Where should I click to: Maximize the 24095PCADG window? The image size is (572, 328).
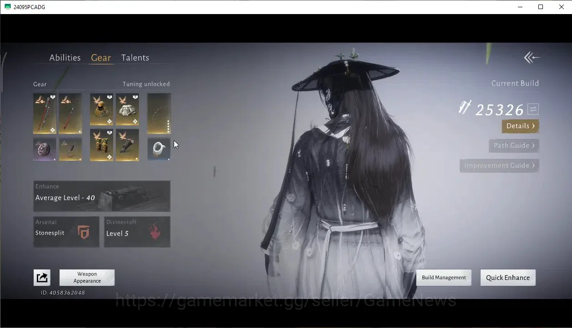coord(541,7)
